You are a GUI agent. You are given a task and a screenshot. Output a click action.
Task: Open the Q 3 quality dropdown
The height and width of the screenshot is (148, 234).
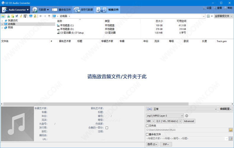coord(169,121)
